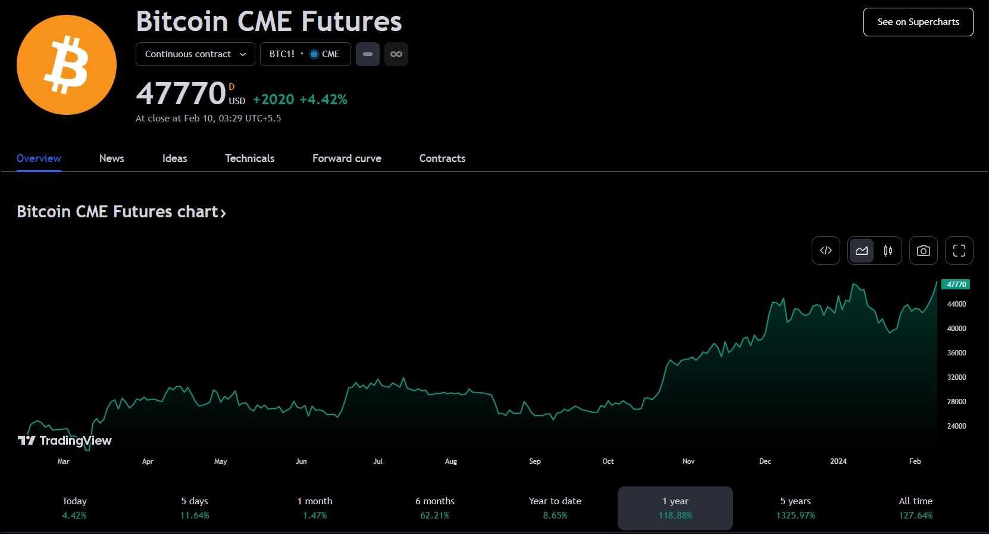Take a chart snapshot with camera icon
The height and width of the screenshot is (534, 989).
click(923, 251)
